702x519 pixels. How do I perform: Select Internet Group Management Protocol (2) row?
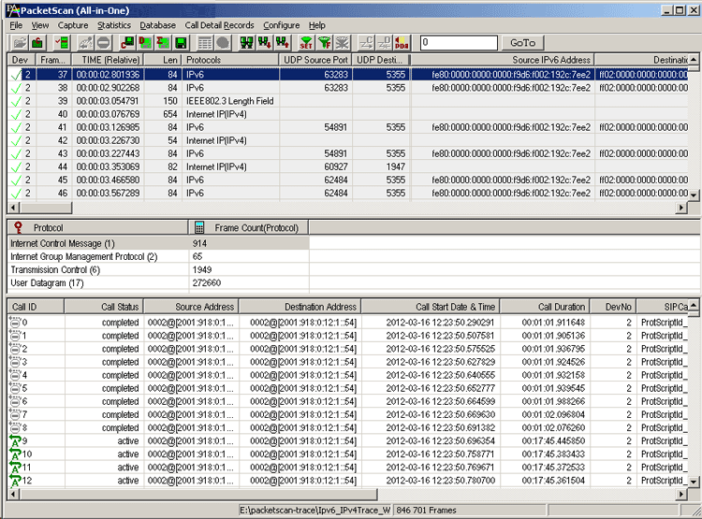(x=158, y=257)
